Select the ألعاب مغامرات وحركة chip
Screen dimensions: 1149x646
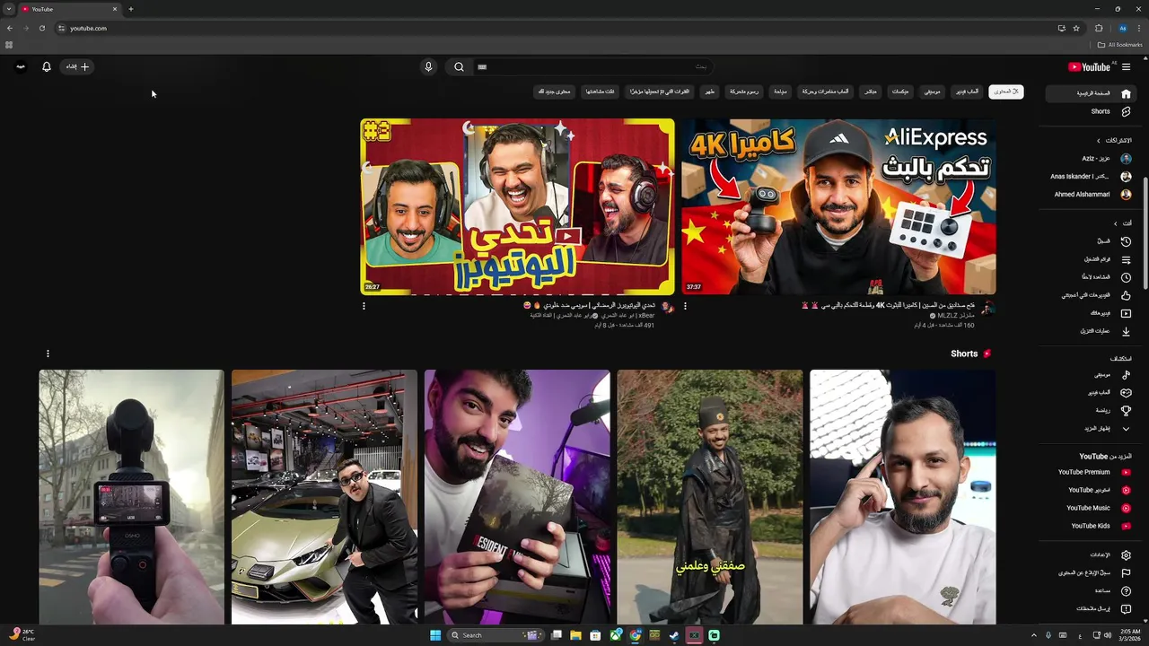[826, 92]
